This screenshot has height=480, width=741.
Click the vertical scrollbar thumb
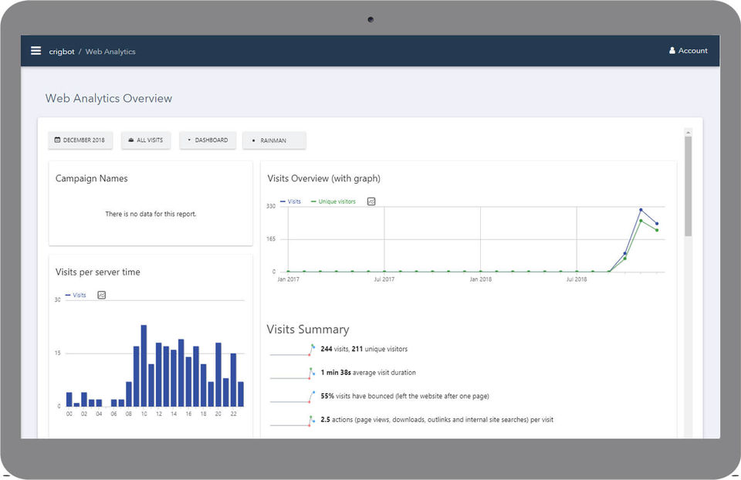688,187
